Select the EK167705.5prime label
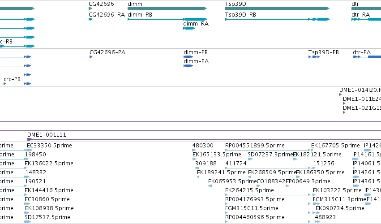This screenshot has width=381, height=224. (335, 146)
